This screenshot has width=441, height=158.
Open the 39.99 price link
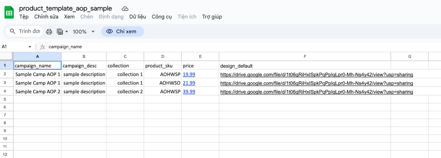[189, 92]
